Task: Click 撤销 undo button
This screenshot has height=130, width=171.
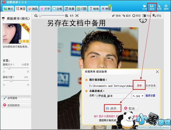Action: coord(116,16)
